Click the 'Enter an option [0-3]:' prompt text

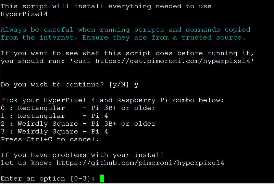click(x=48, y=179)
